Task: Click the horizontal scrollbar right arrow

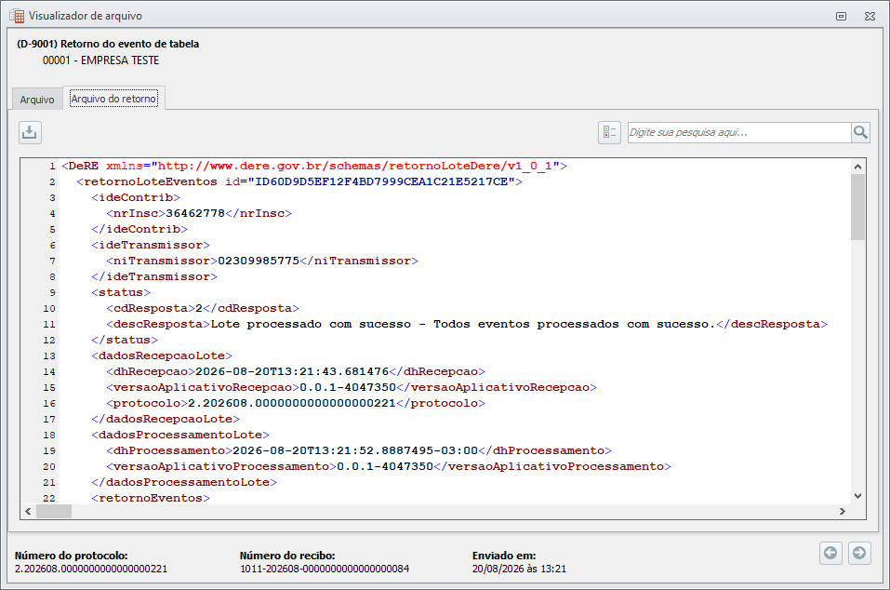Action: click(x=843, y=511)
